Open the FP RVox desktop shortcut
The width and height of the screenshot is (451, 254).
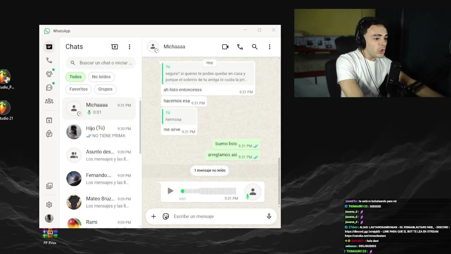50,236
